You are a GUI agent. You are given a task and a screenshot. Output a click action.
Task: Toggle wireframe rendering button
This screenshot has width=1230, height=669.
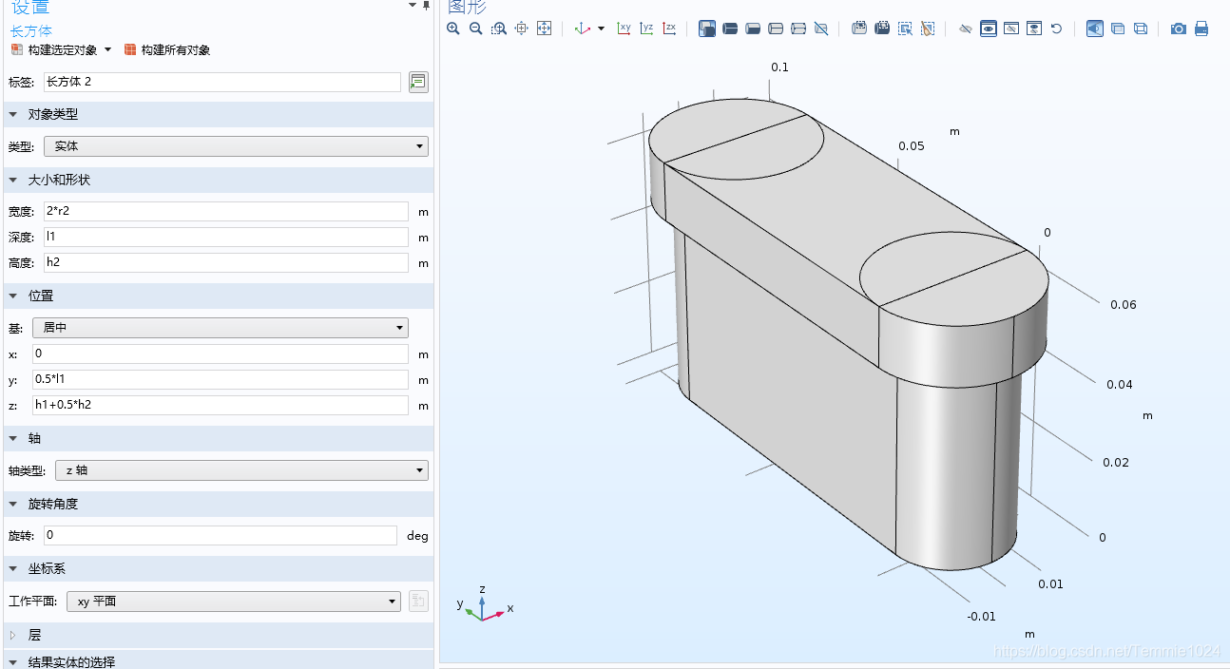[1141, 29]
